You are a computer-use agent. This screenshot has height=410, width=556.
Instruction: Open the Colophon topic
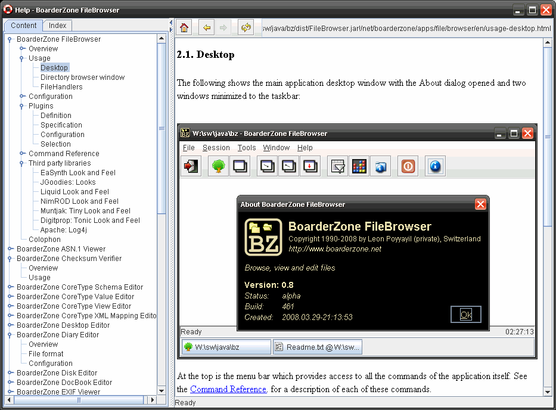point(45,240)
